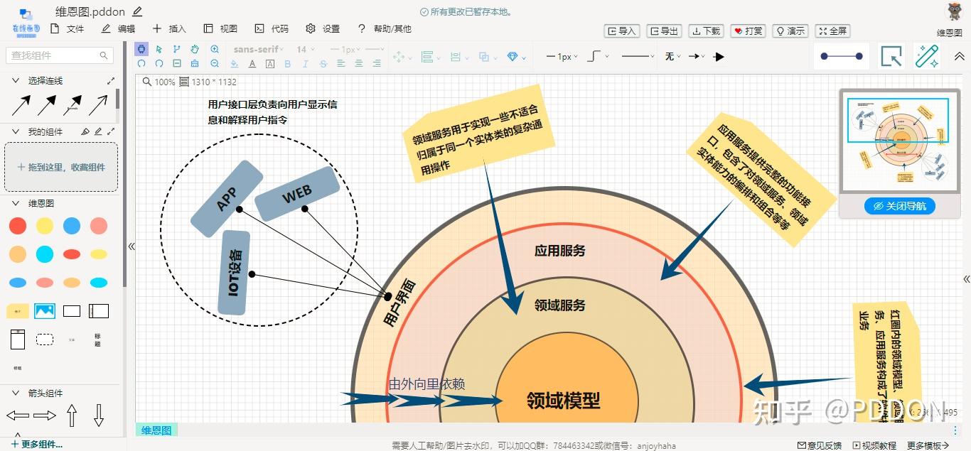Click the 打赏 tip button
Image resolution: width=971 pixels, height=451 pixels.
point(749,31)
